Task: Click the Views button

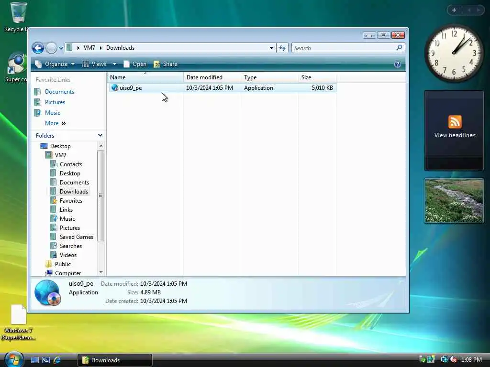Action: (x=94, y=64)
